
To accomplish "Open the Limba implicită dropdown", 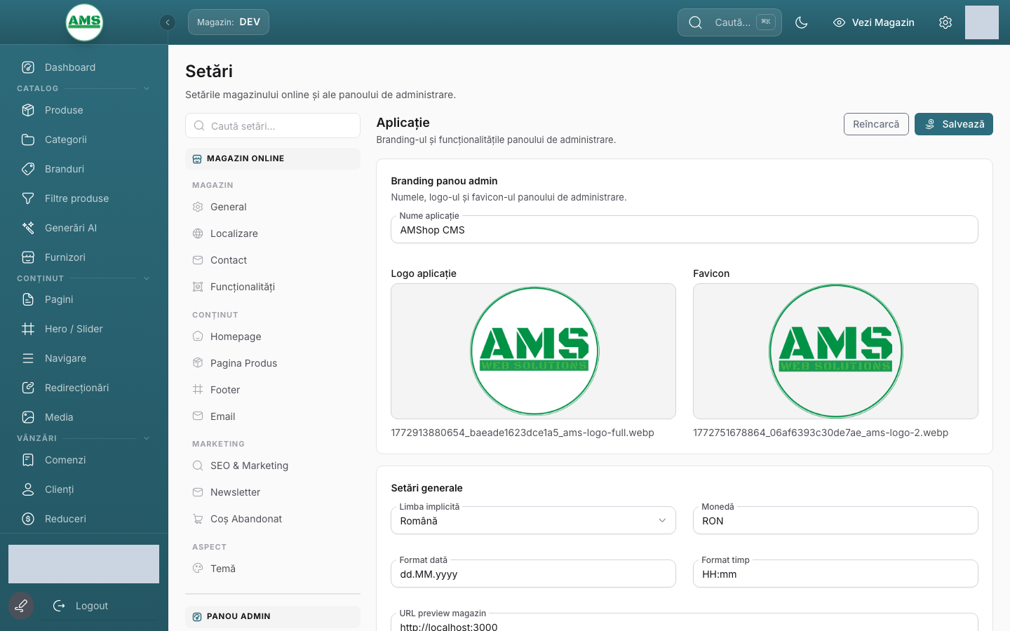I will 533,520.
